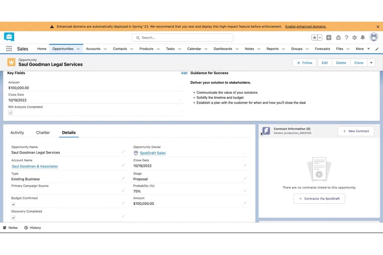Toggle the Discovery Completed checkbox
383x255 pixels.
point(13,218)
